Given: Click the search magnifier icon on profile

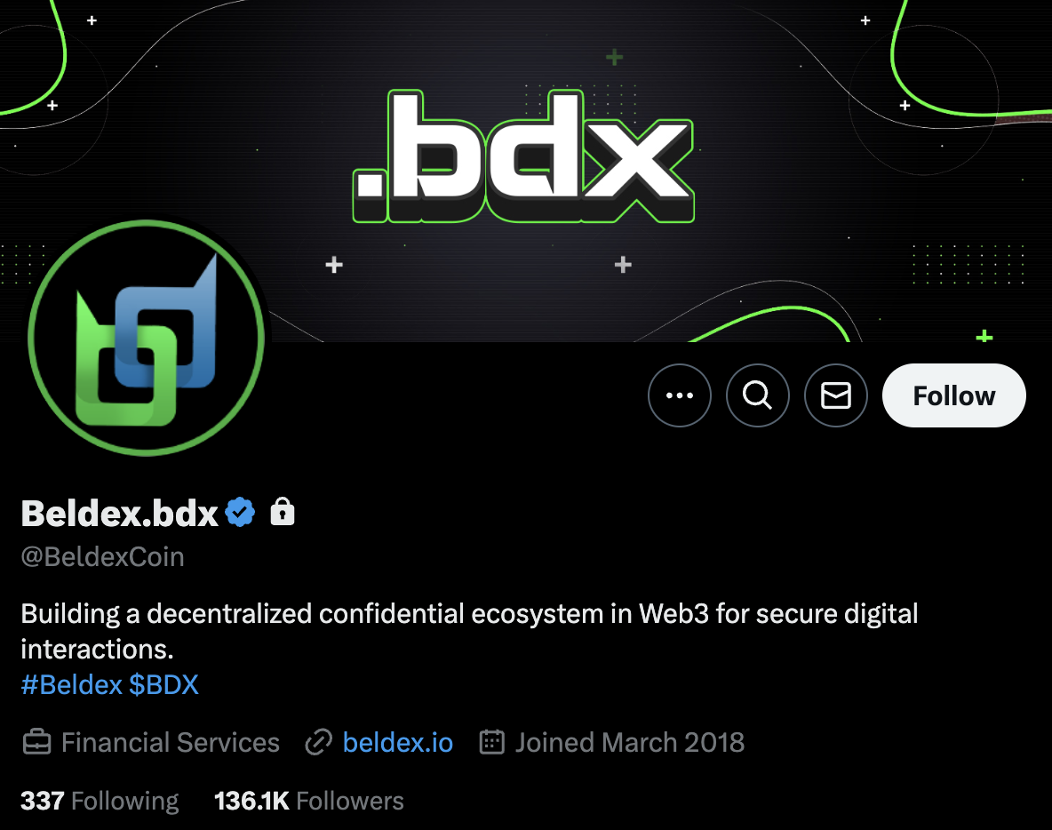Looking at the screenshot, I should tap(758, 395).
